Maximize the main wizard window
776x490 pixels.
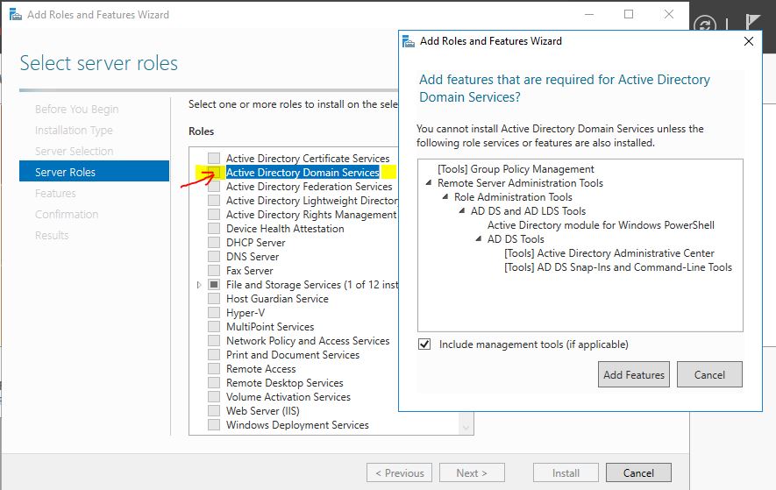629,14
